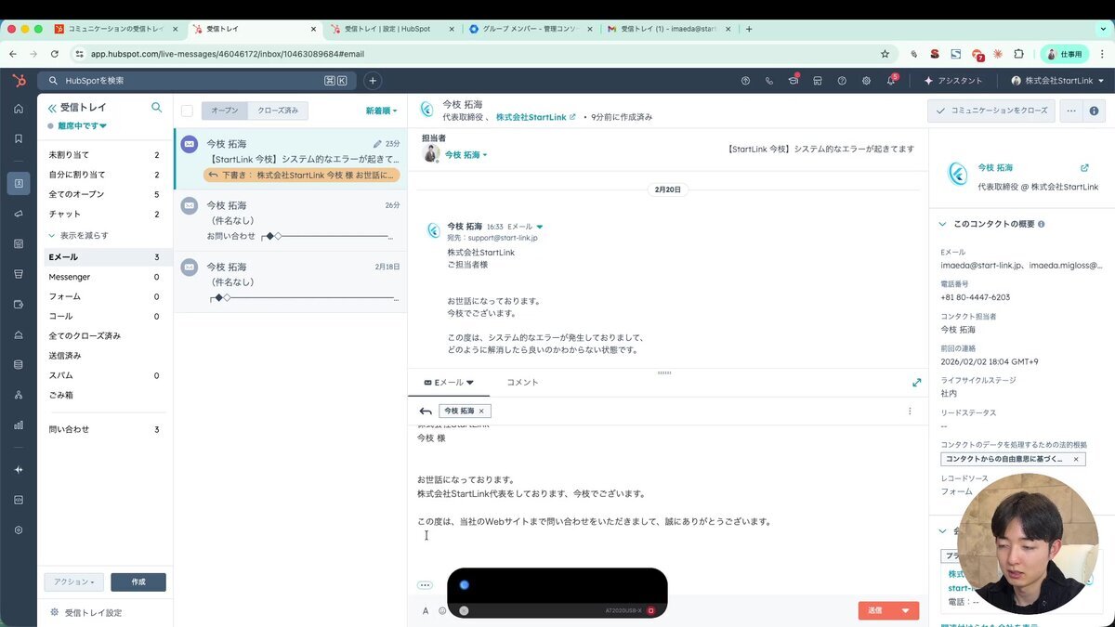Remove 今枝 拓海 recipient chip with its x
The image size is (1115, 627).
pyautogui.click(x=479, y=410)
